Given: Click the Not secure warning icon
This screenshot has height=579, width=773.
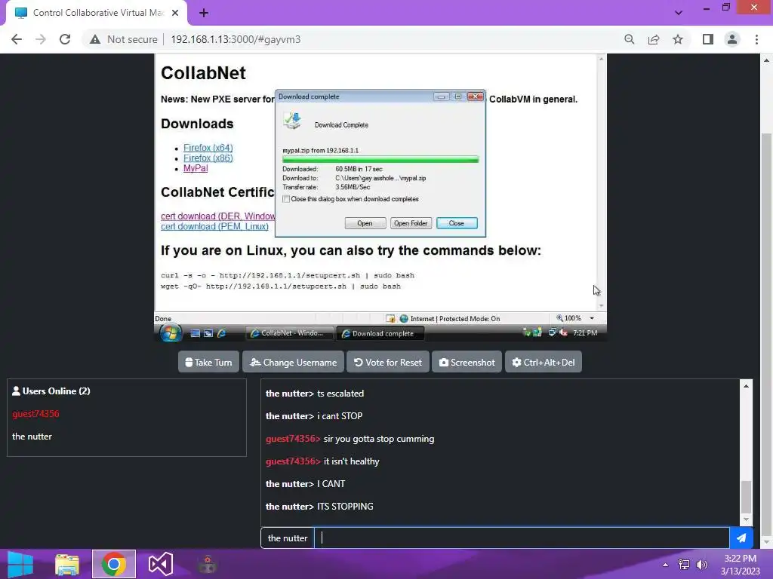Looking at the screenshot, I should (x=95, y=39).
